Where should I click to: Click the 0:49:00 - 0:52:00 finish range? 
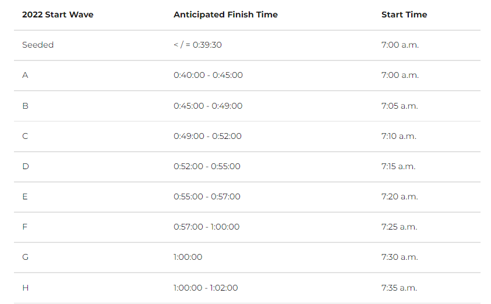tap(207, 136)
